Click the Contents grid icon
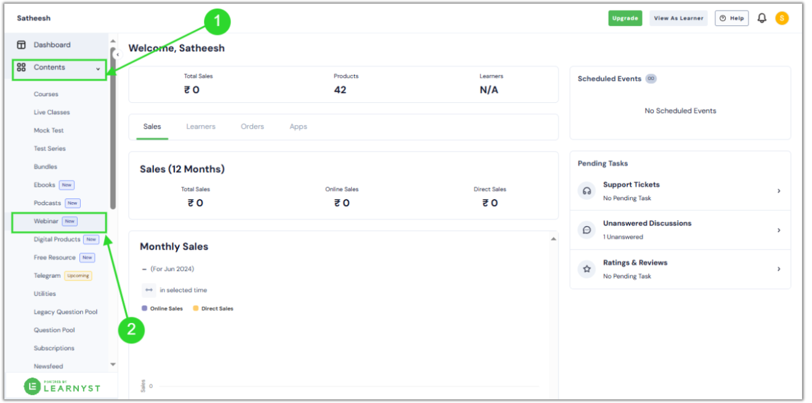This screenshot has width=812, height=403. tap(23, 67)
